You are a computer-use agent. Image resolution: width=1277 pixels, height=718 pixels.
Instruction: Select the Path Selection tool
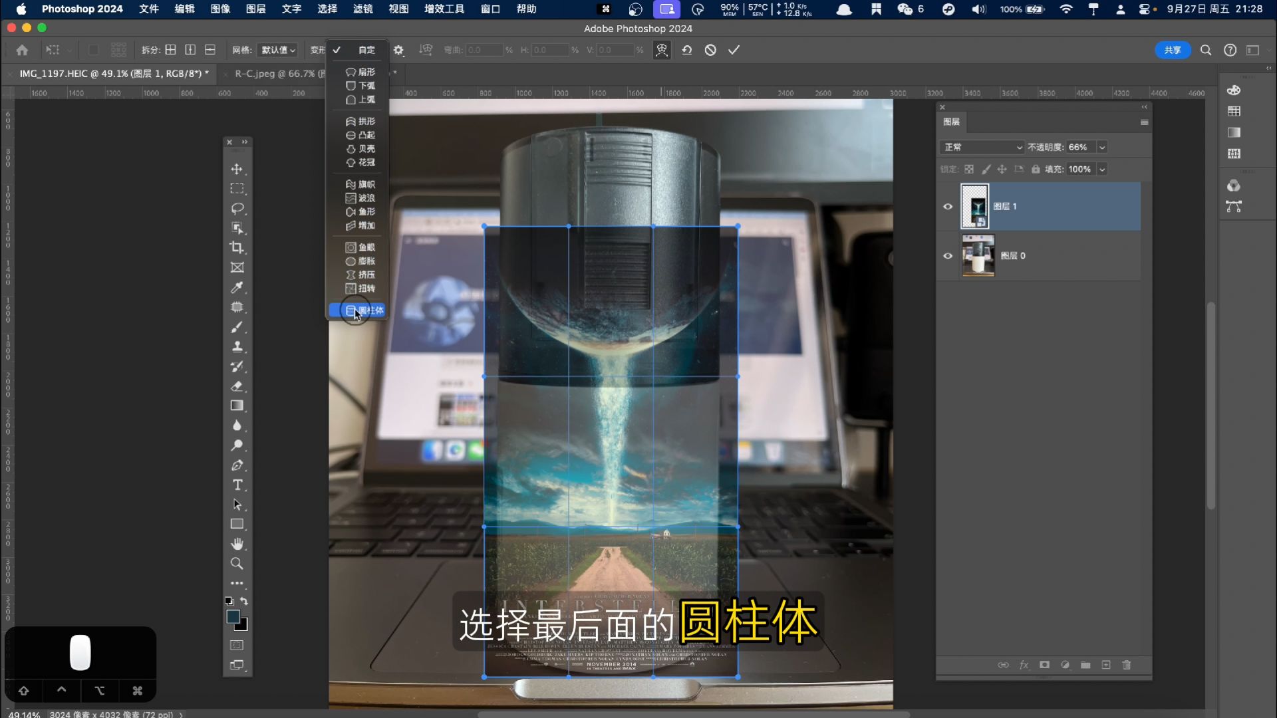(x=237, y=505)
